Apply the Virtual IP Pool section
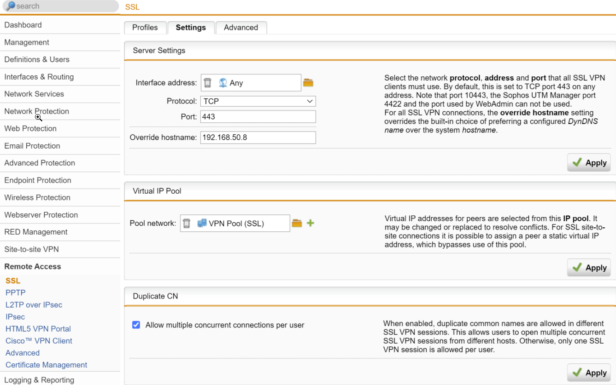This screenshot has width=616, height=385. pyautogui.click(x=589, y=268)
